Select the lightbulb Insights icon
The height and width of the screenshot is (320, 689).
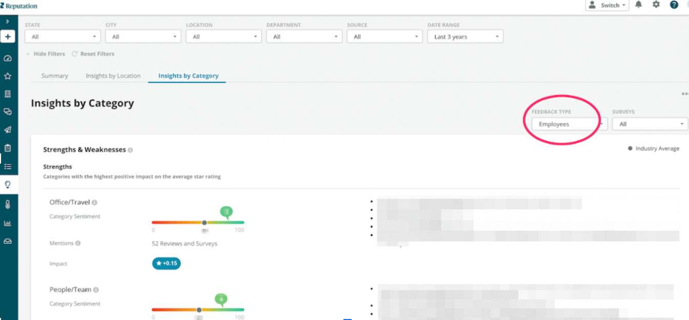click(8, 185)
